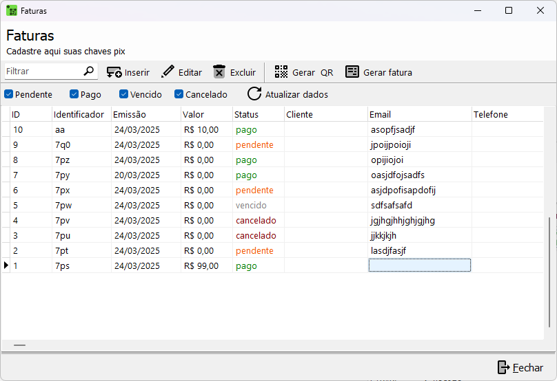Click the search magnifier icon
557x381 pixels.
click(x=88, y=71)
